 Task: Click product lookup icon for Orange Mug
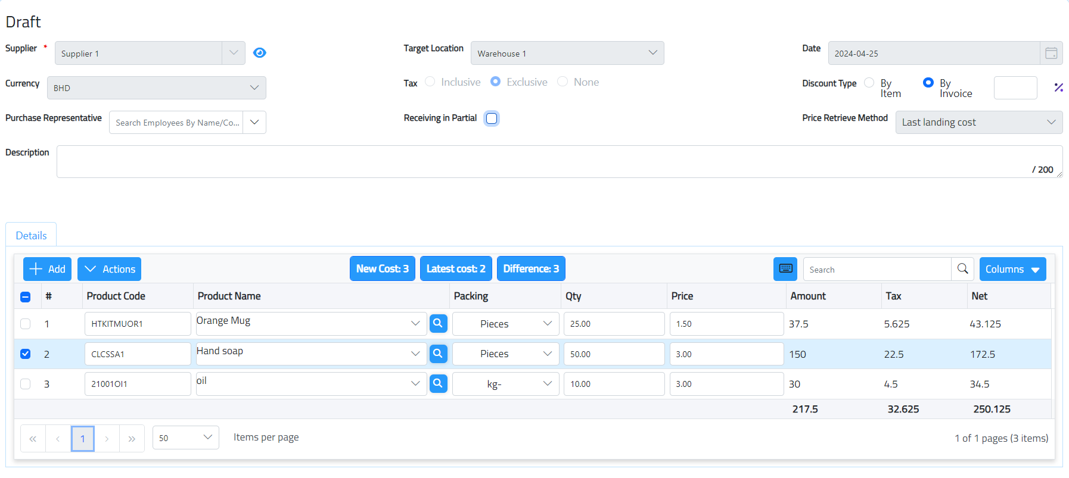coord(438,324)
